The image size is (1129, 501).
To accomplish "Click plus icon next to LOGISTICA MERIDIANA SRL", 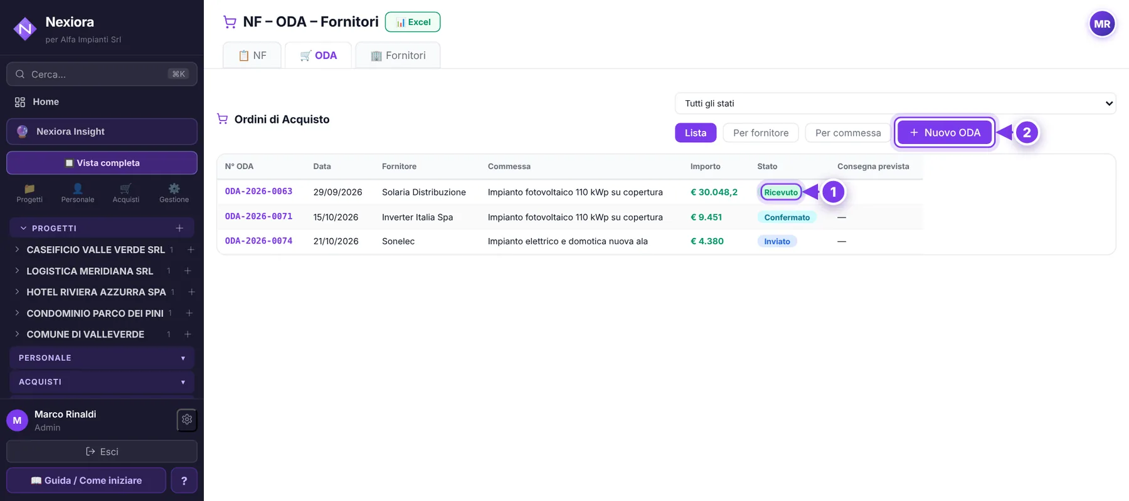I will point(188,271).
